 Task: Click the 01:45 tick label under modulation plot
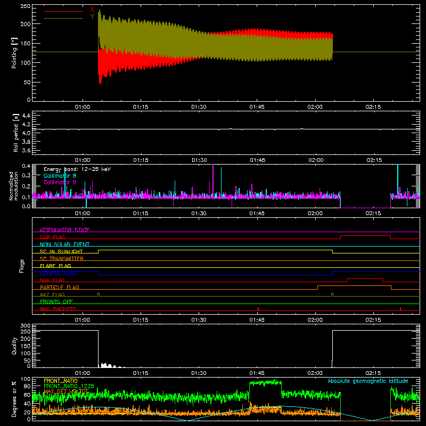[x=257, y=214]
